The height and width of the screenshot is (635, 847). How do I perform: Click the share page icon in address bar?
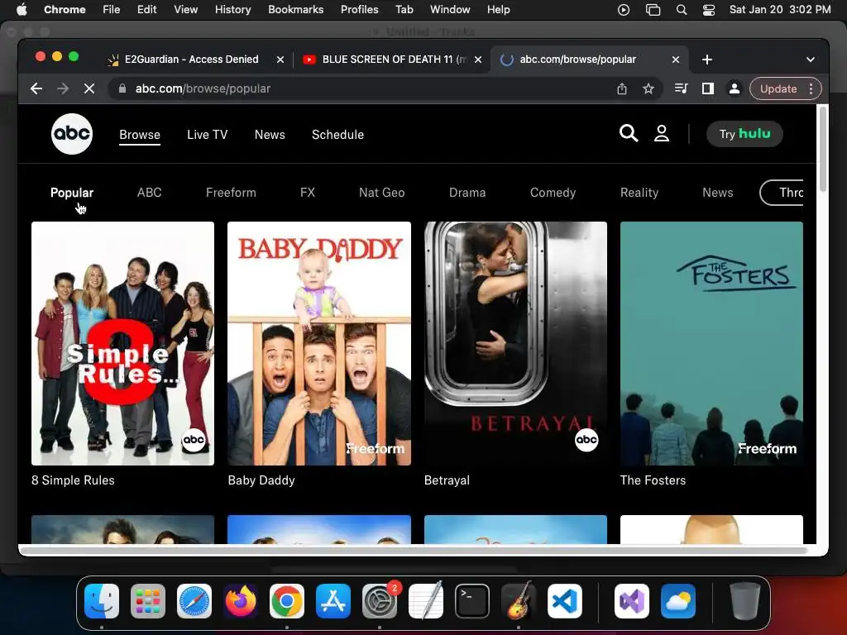622,88
